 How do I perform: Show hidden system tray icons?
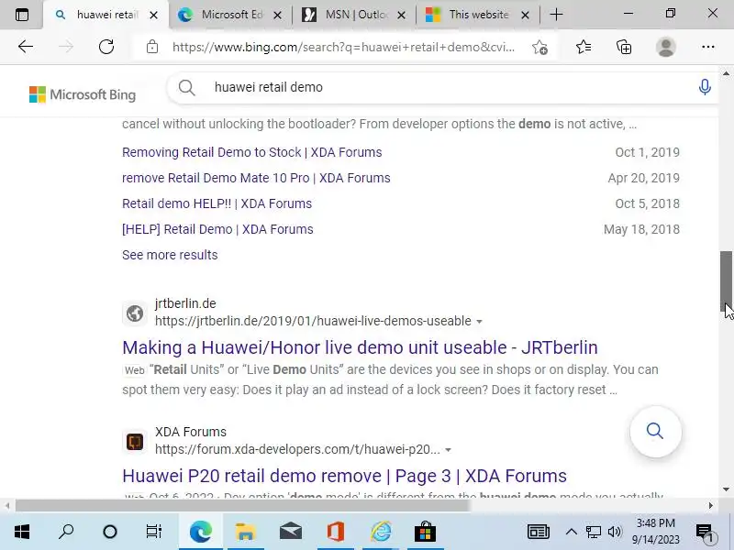[x=571, y=532]
